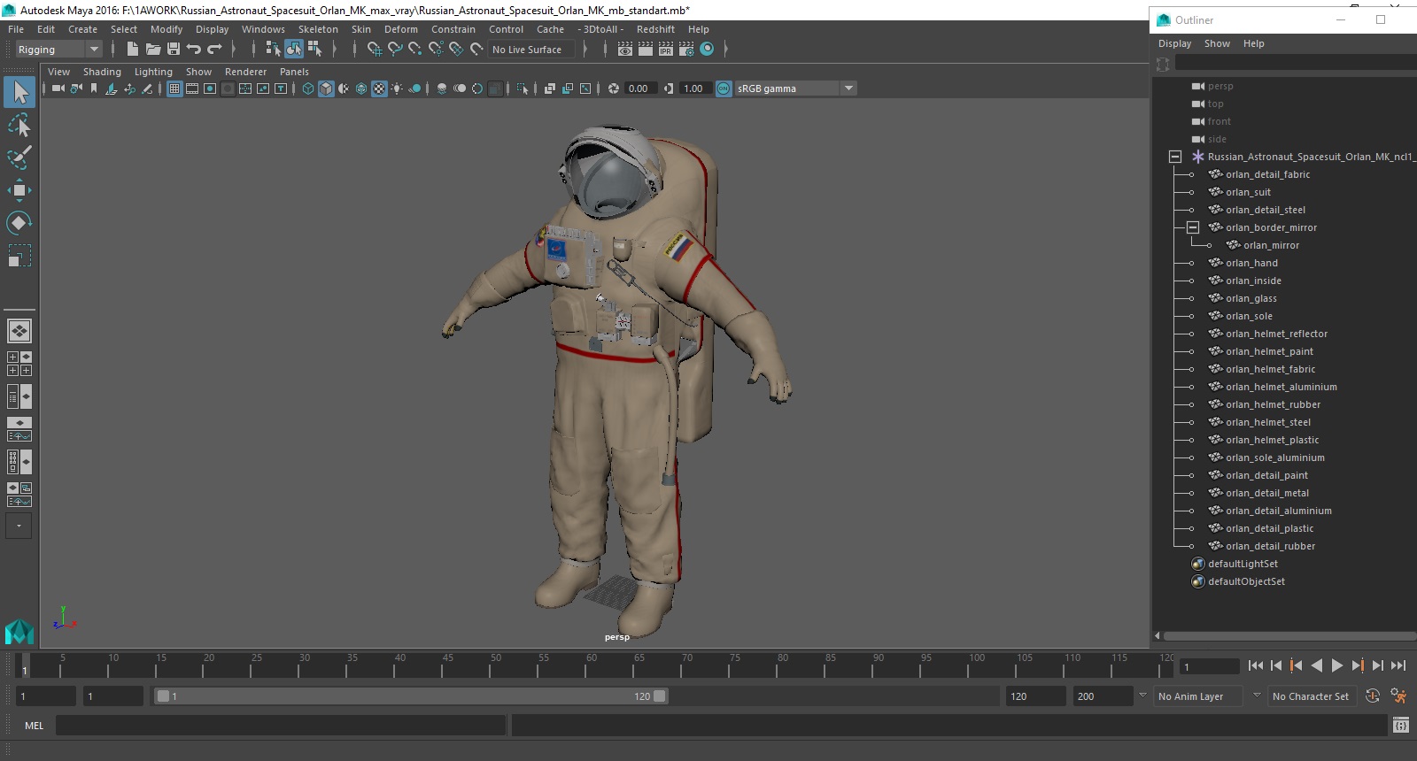Activate the Rotate tool

pyautogui.click(x=19, y=223)
